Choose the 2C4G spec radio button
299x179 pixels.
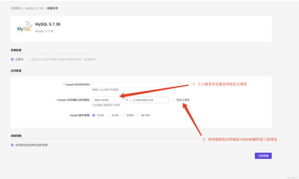click(109, 115)
